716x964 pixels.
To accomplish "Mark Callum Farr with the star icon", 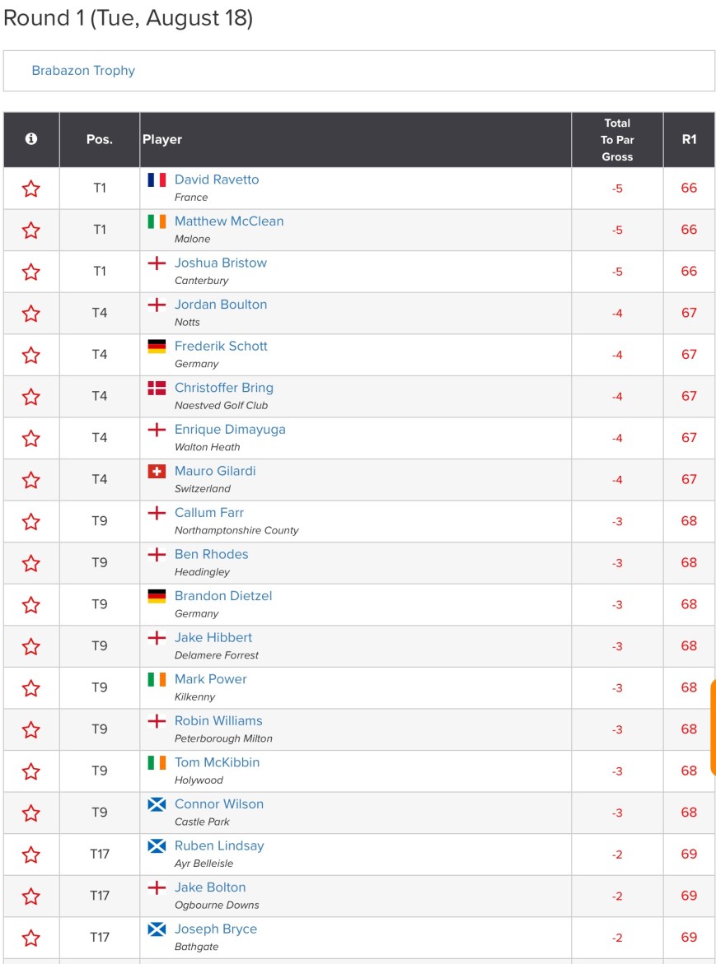I will (31, 522).
